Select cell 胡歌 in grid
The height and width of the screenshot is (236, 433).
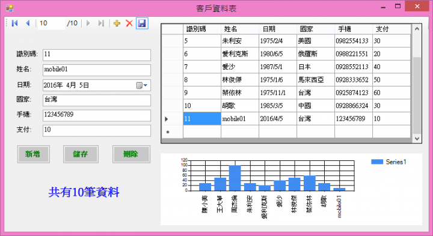240,106
